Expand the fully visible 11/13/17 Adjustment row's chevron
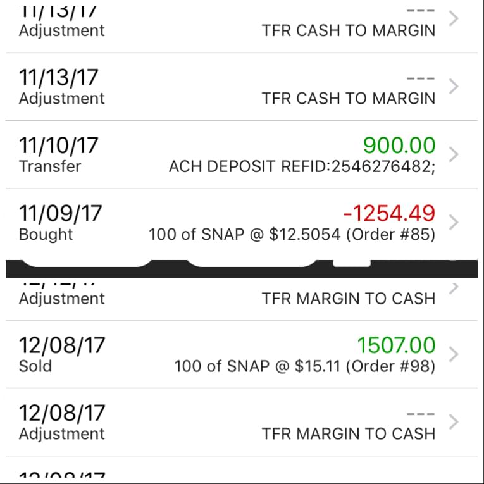This screenshot has height=484, width=484. tap(453, 87)
